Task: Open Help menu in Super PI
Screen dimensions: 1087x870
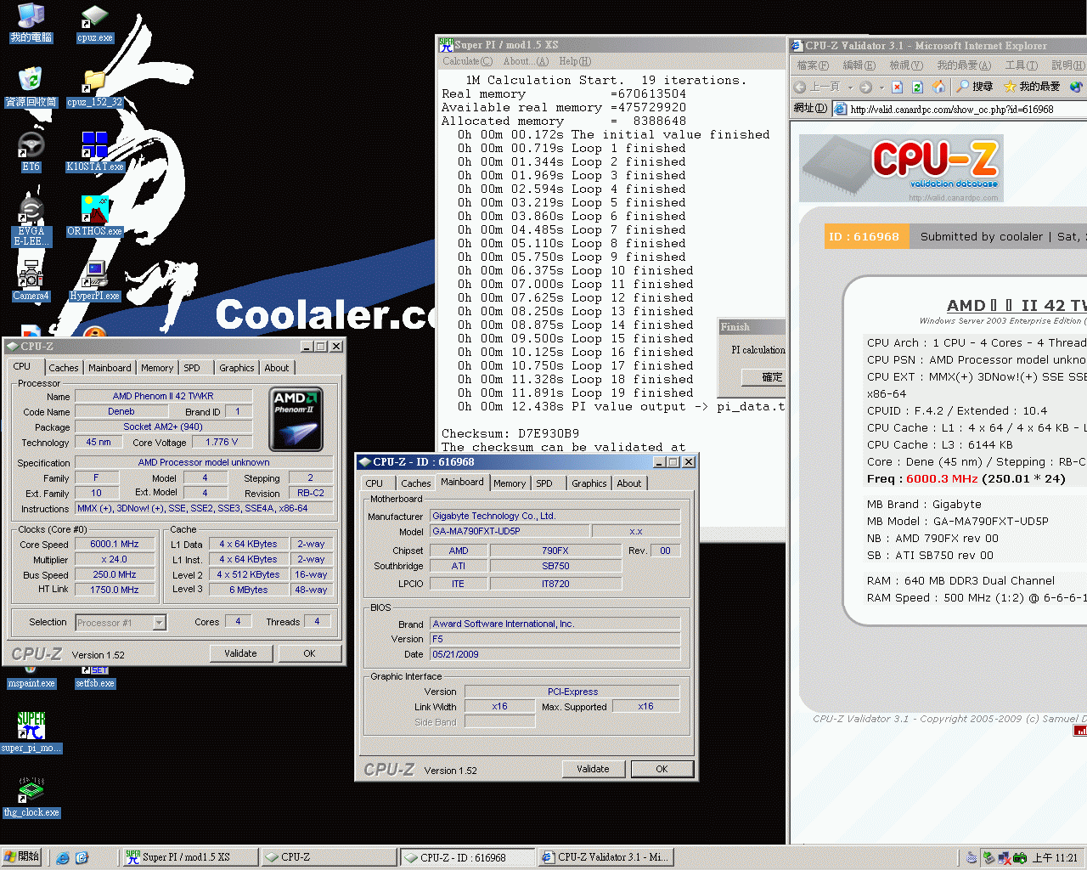Action: tap(575, 61)
